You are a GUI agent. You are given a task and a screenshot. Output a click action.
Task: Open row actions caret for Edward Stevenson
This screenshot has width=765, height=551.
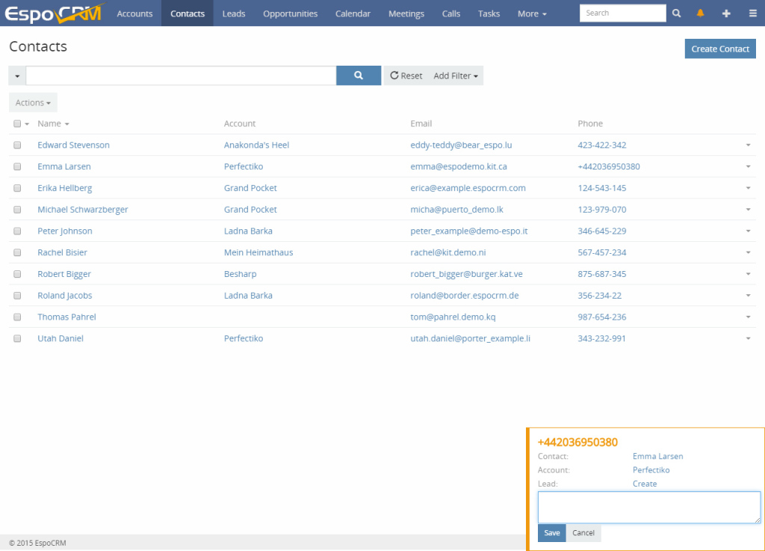[748, 145]
